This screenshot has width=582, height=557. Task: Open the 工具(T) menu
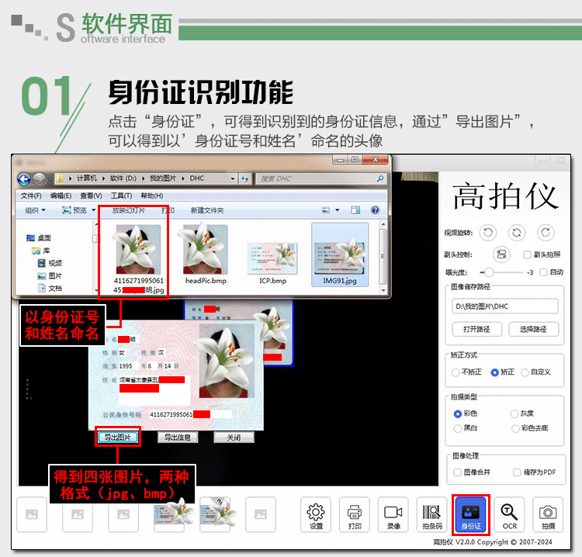click(121, 195)
